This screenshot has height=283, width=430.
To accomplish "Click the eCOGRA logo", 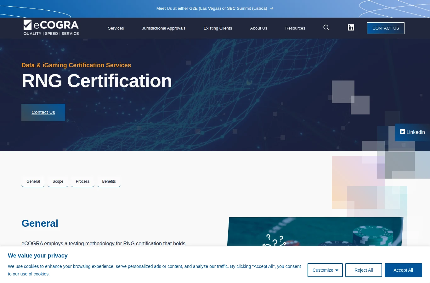I will tap(51, 28).
